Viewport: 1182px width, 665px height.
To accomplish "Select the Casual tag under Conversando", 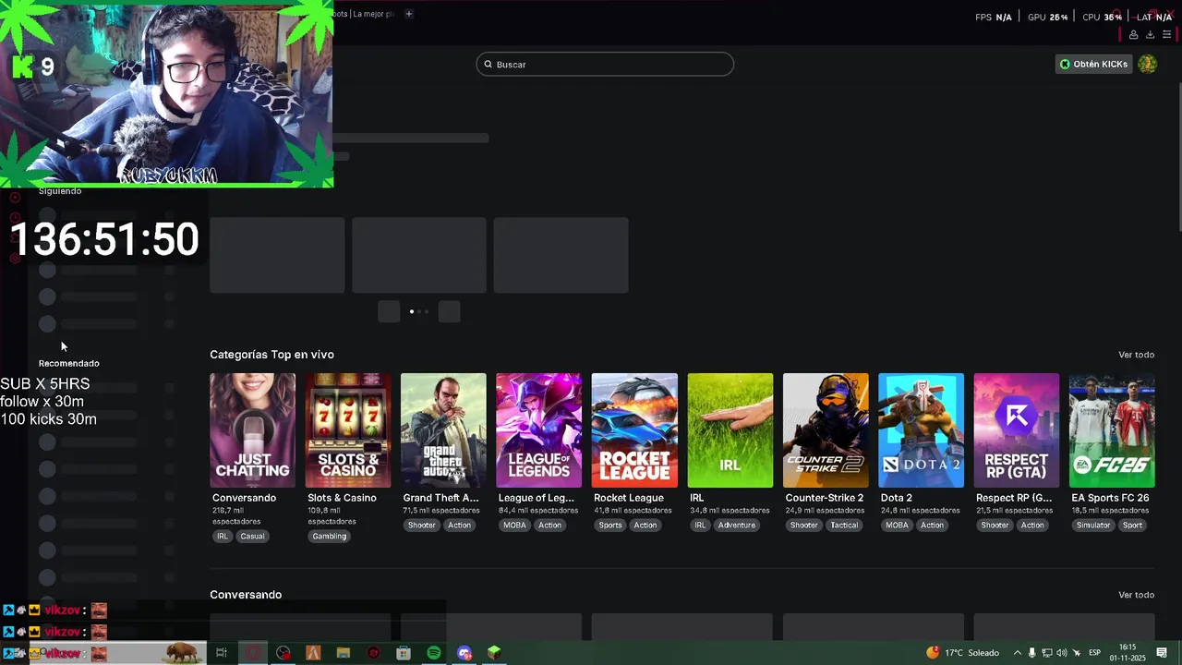I will [x=252, y=537].
